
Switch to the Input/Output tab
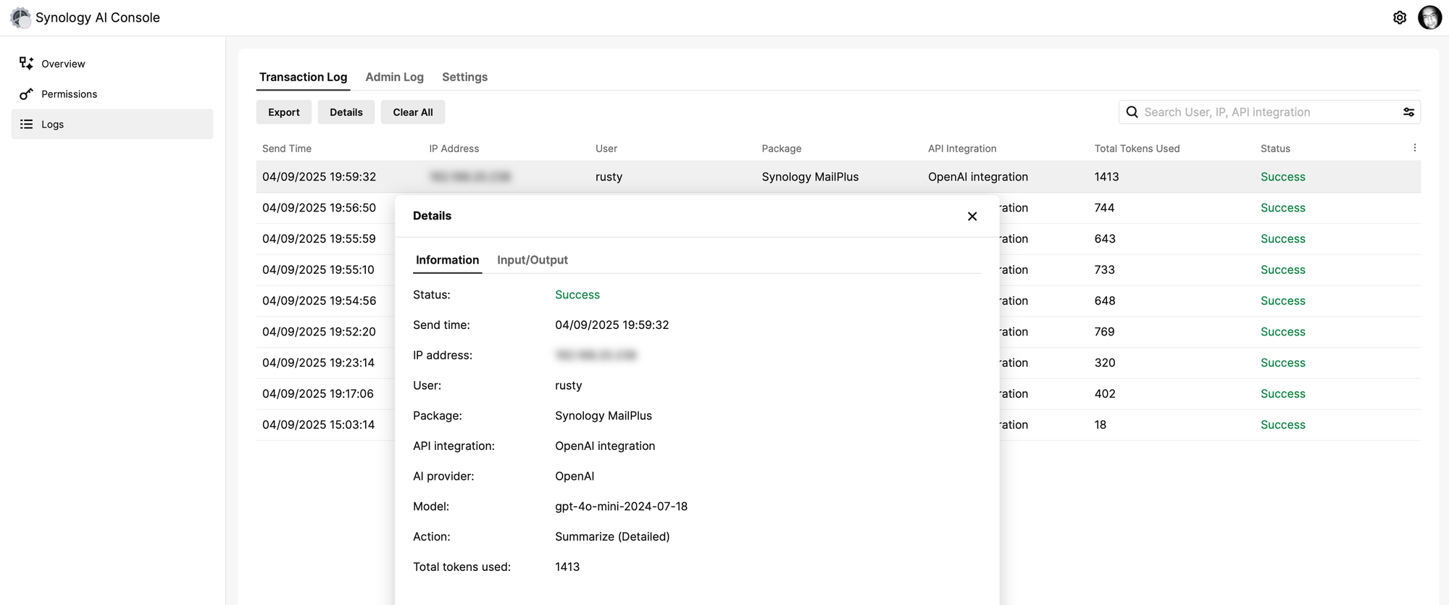click(532, 260)
